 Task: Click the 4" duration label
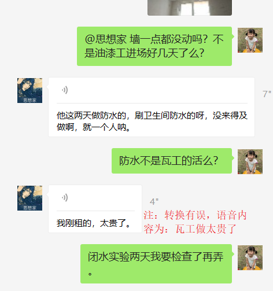tap(154, 202)
